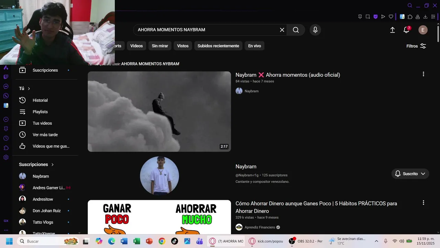Open Twitch in Opera sidebar
This screenshot has width=440, height=248.
(6, 77)
